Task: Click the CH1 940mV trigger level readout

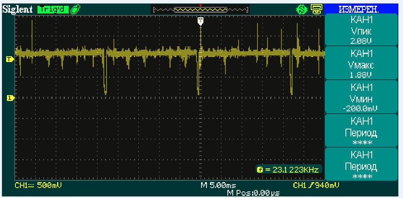Action: pos(316,185)
